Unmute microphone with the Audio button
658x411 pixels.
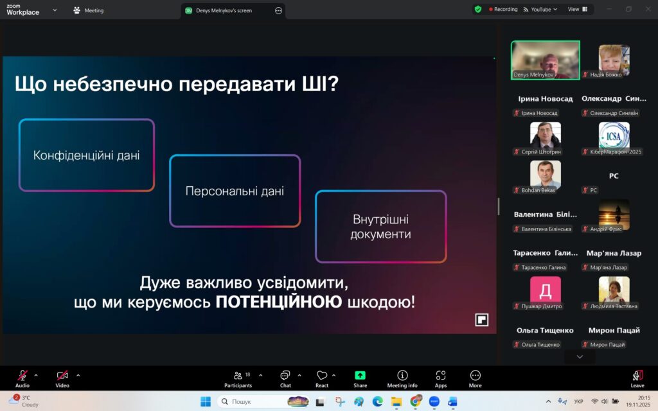22,378
